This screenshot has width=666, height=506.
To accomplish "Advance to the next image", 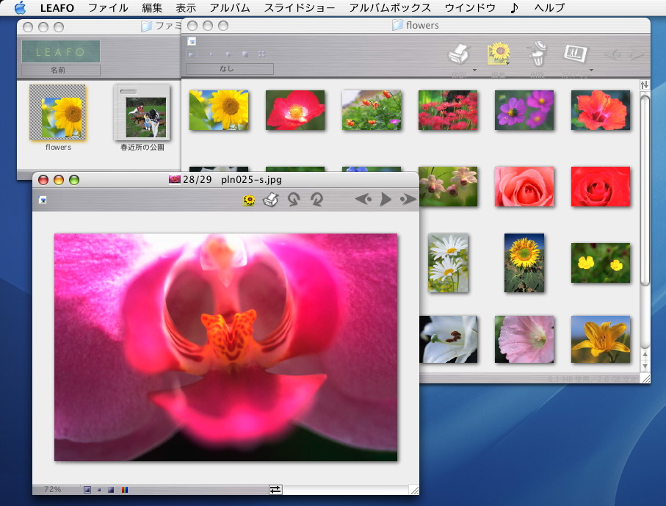I will (x=407, y=200).
